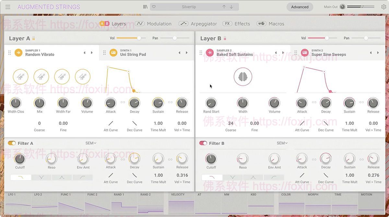Open the preset library browser icon
The width and height of the screenshot is (389, 217).
coord(145,6)
